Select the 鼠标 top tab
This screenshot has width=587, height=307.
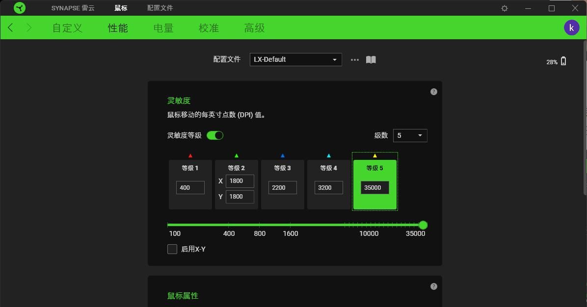pyautogui.click(x=121, y=8)
